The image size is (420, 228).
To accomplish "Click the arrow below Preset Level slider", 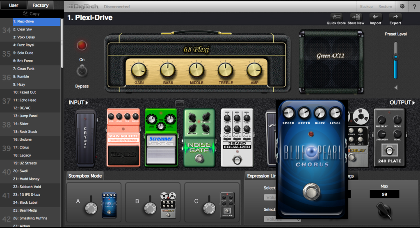I will coord(396,87).
